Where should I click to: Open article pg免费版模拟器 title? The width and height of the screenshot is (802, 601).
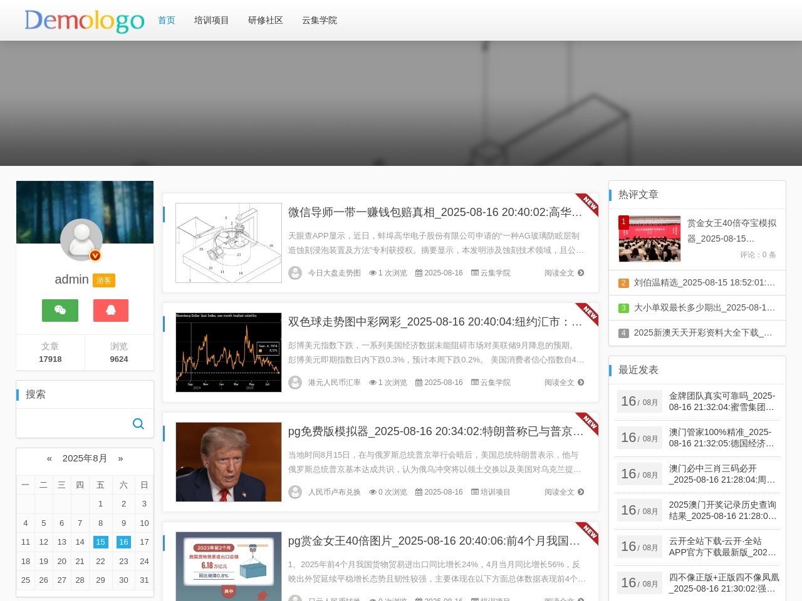tap(435, 431)
